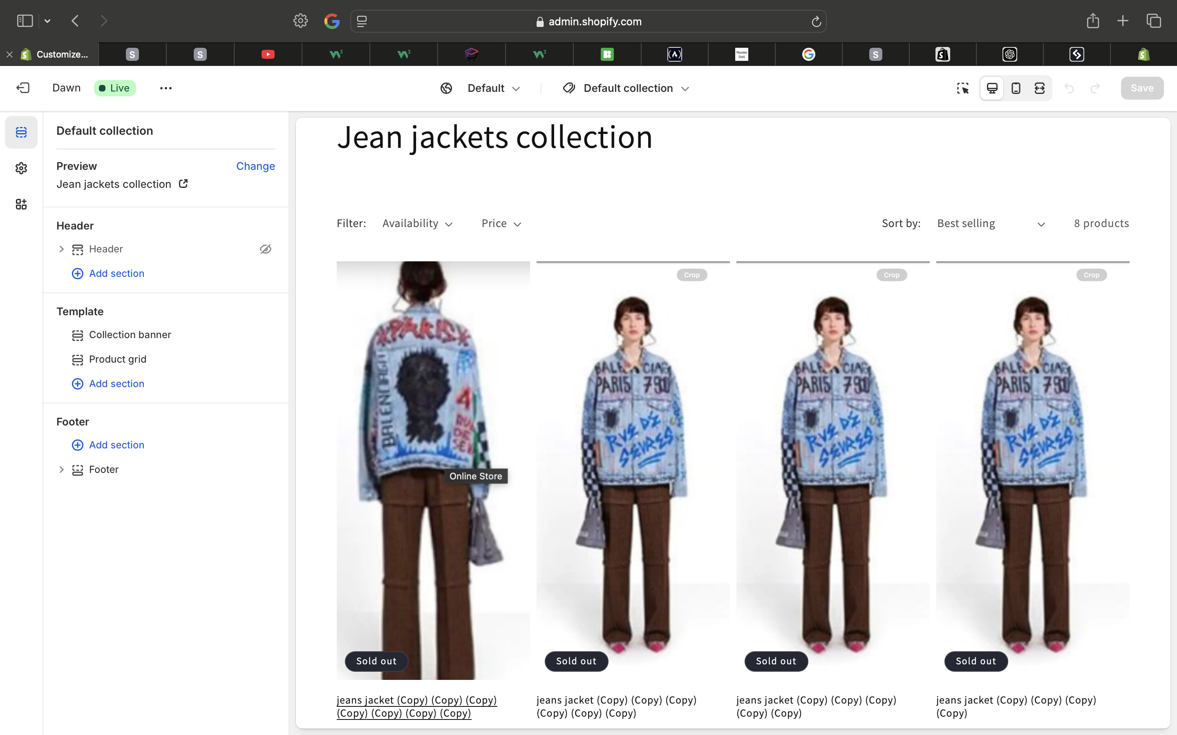This screenshot has width=1177, height=735.
Task: Open the Default collection template dropdown
Action: point(636,89)
